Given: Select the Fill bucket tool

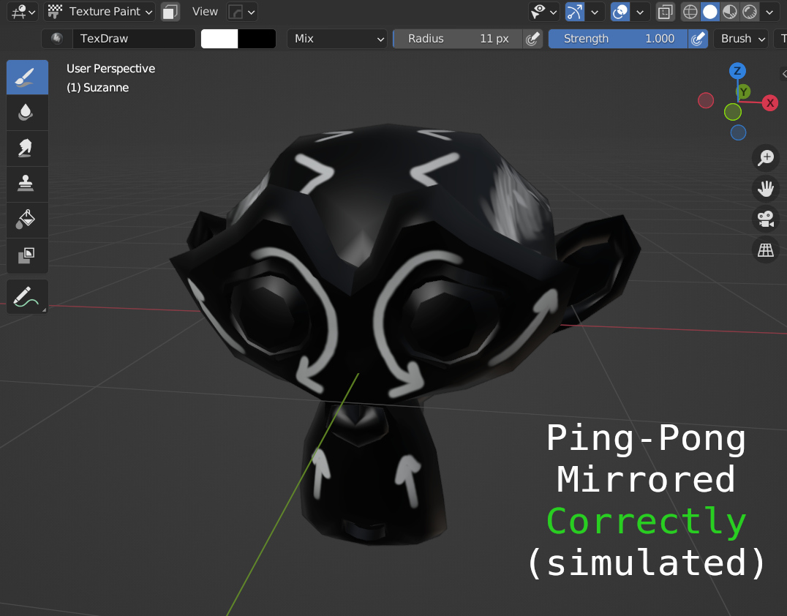Looking at the screenshot, I should [27, 220].
